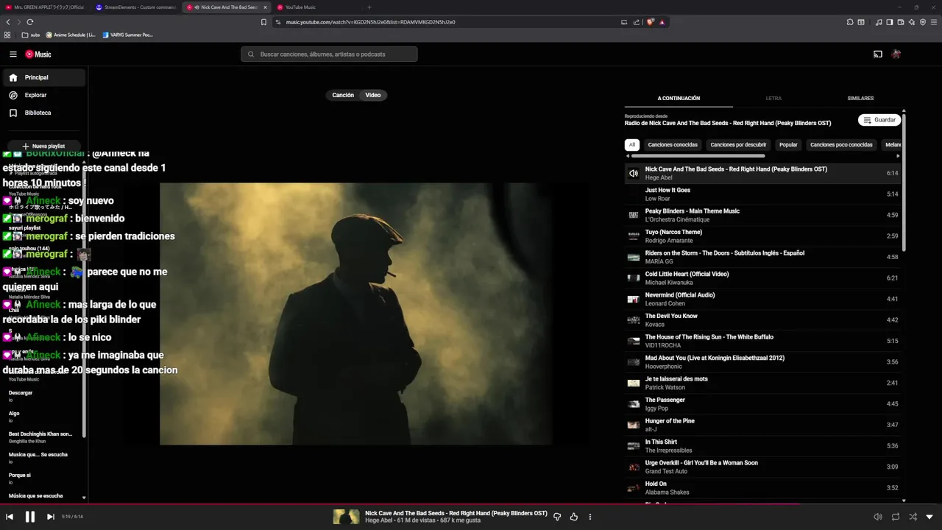This screenshot has width=942, height=530.
Task: Click the YouTube Music logo
Action: click(38, 54)
